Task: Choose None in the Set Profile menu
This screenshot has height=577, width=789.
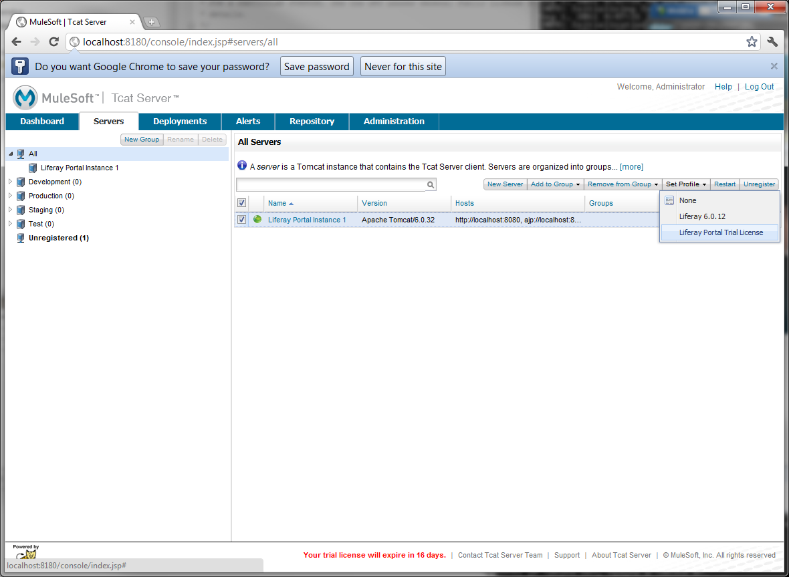Action: (719, 200)
